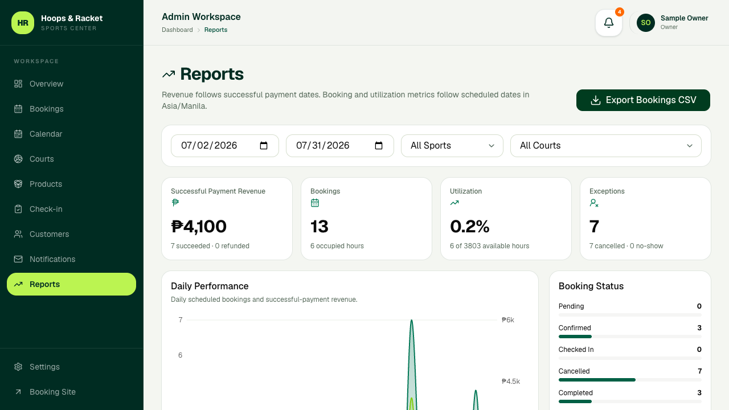Click the Cancelled status progress bar
Image resolution: width=729 pixels, height=410 pixels.
(630, 380)
